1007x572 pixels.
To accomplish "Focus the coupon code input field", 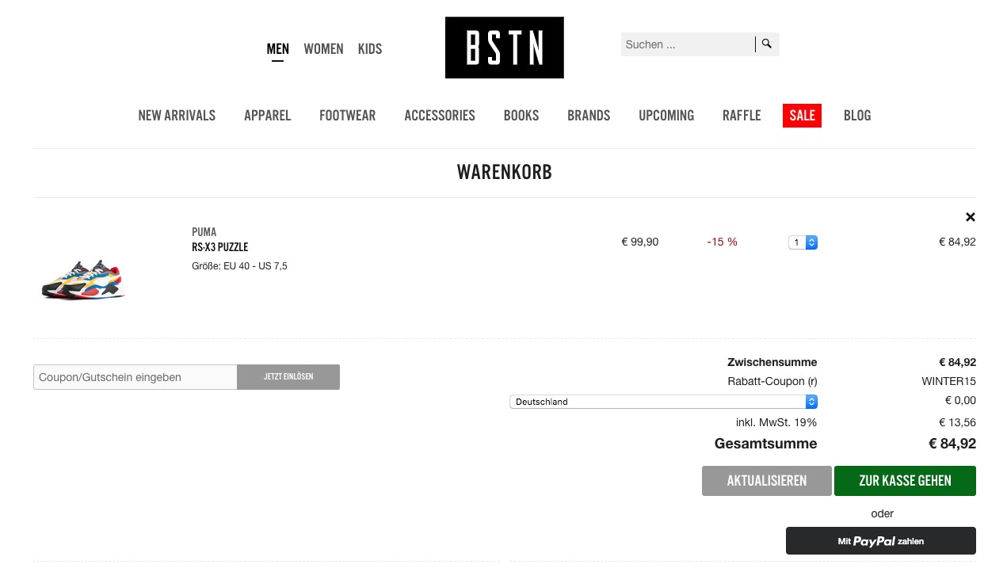I will click(x=135, y=377).
